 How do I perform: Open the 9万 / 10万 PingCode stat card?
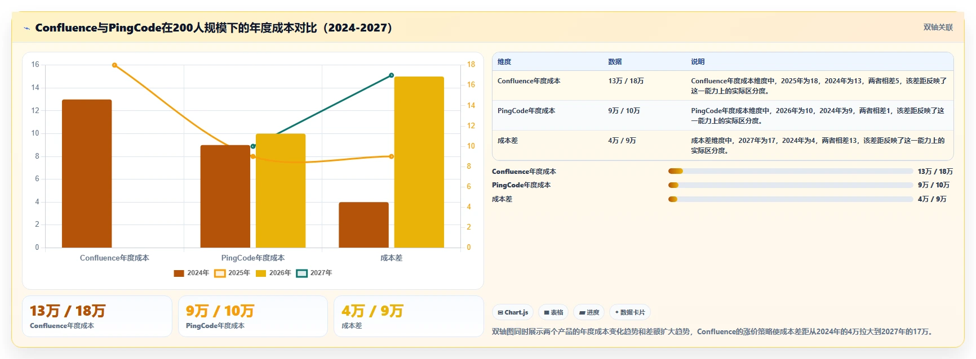(x=253, y=316)
